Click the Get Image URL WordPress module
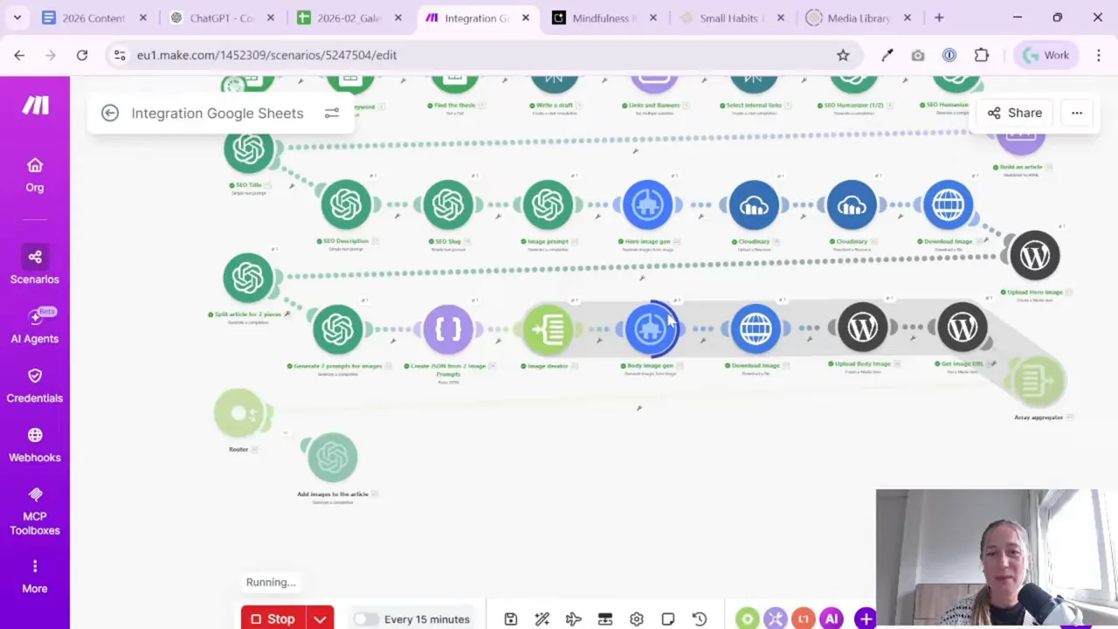 click(x=963, y=328)
